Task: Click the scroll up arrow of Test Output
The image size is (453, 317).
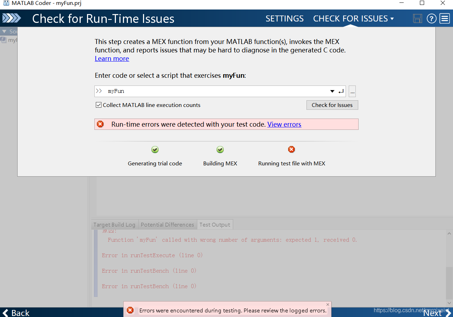Action: click(449, 234)
